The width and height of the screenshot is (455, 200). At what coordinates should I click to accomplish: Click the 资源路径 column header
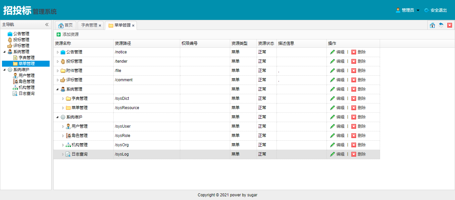coord(147,43)
